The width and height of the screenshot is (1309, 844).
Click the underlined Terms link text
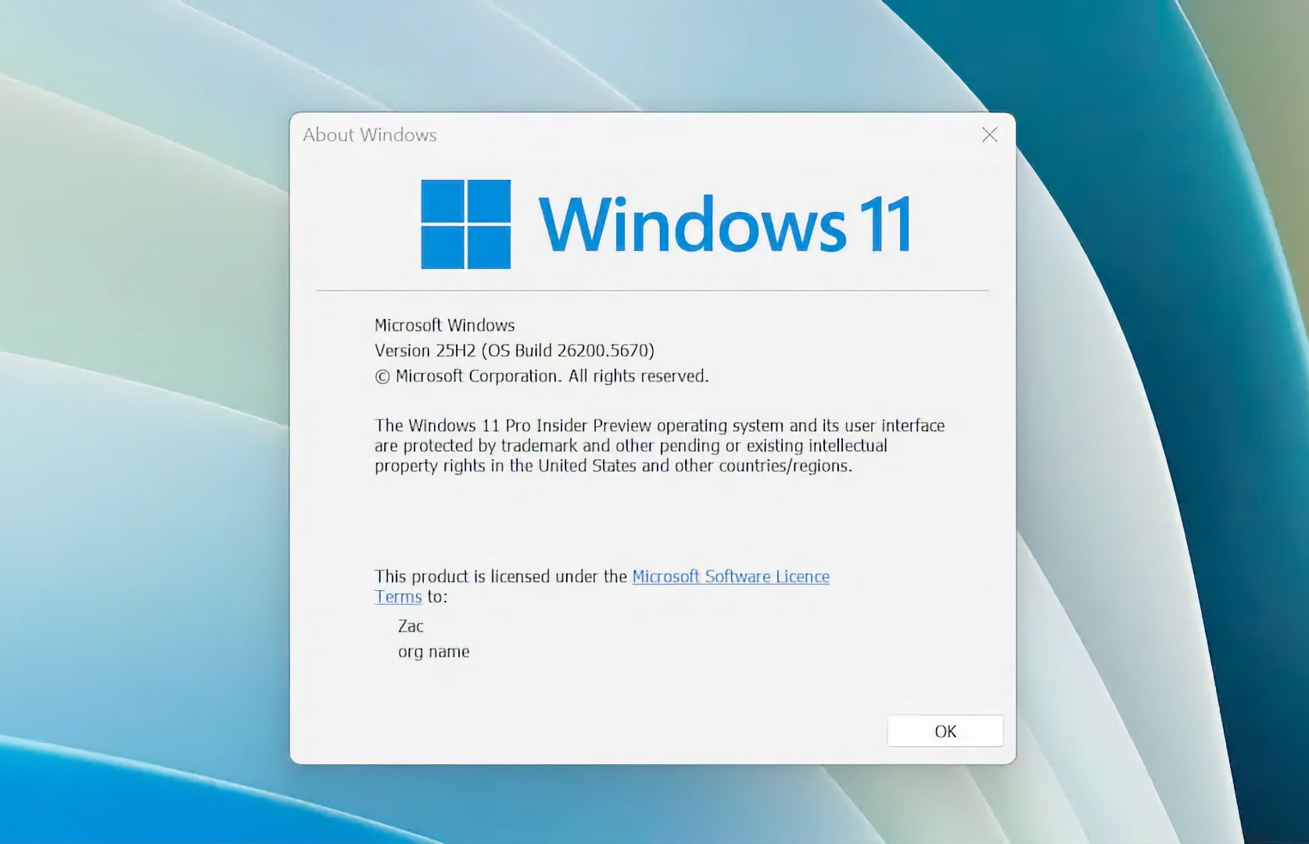click(398, 597)
